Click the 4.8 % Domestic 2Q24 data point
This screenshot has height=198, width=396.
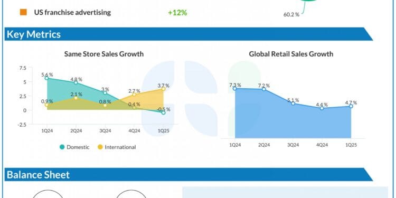pyautogui.click(x=76, y=82)
